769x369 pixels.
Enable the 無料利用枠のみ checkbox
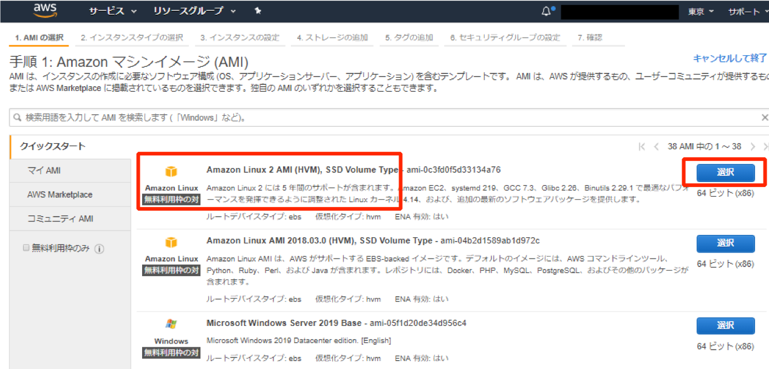(x=26, y=248)
